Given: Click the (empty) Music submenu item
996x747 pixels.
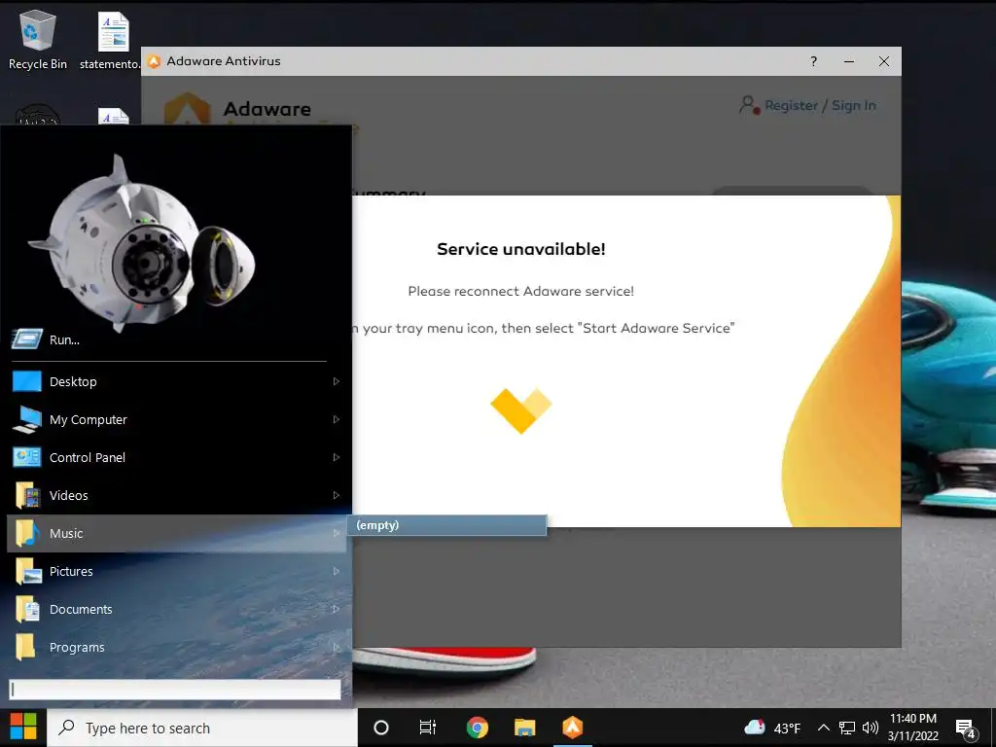Looking at the screenshot, I should pyautogui.click(x=446, y=525).
